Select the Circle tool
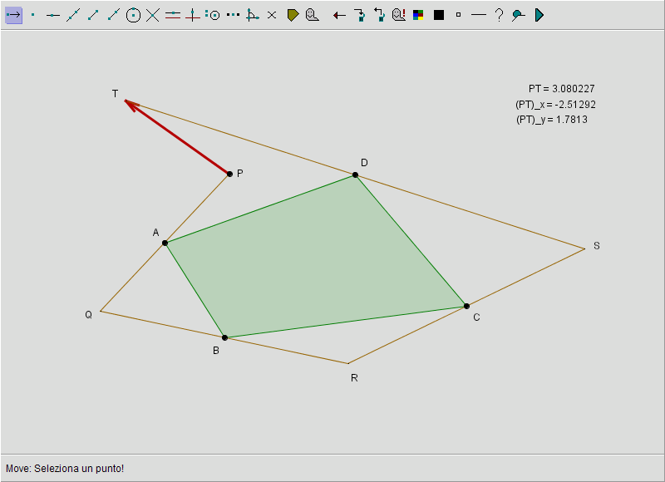 click(133, 15)
